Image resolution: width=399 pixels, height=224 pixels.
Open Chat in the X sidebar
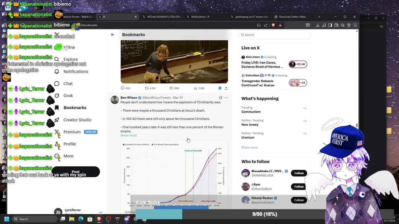[x=64, y=84]
